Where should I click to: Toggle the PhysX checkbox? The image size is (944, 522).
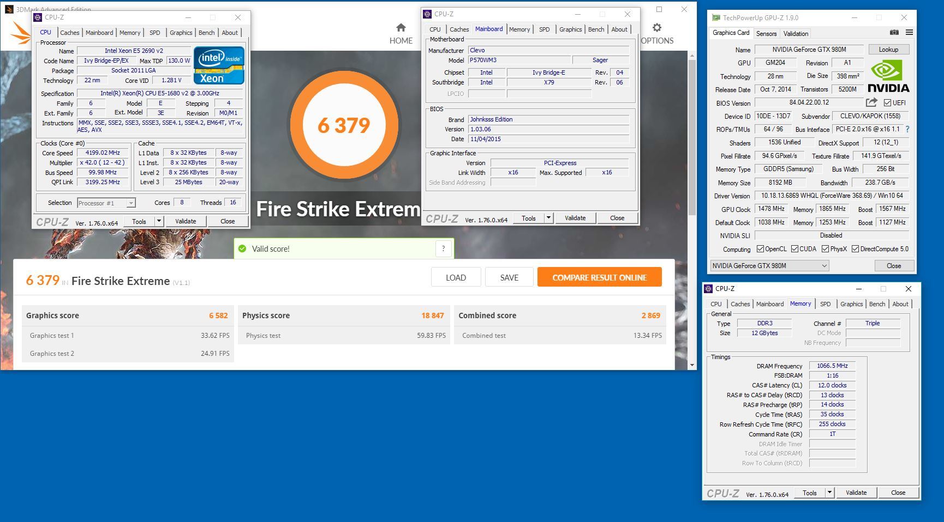825,249
